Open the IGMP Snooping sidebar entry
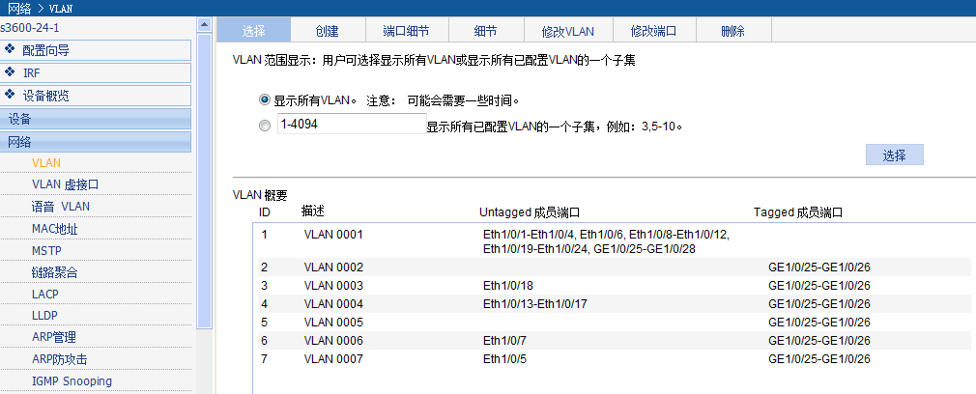This screenshot has width=976, height=394. (72, 381)
